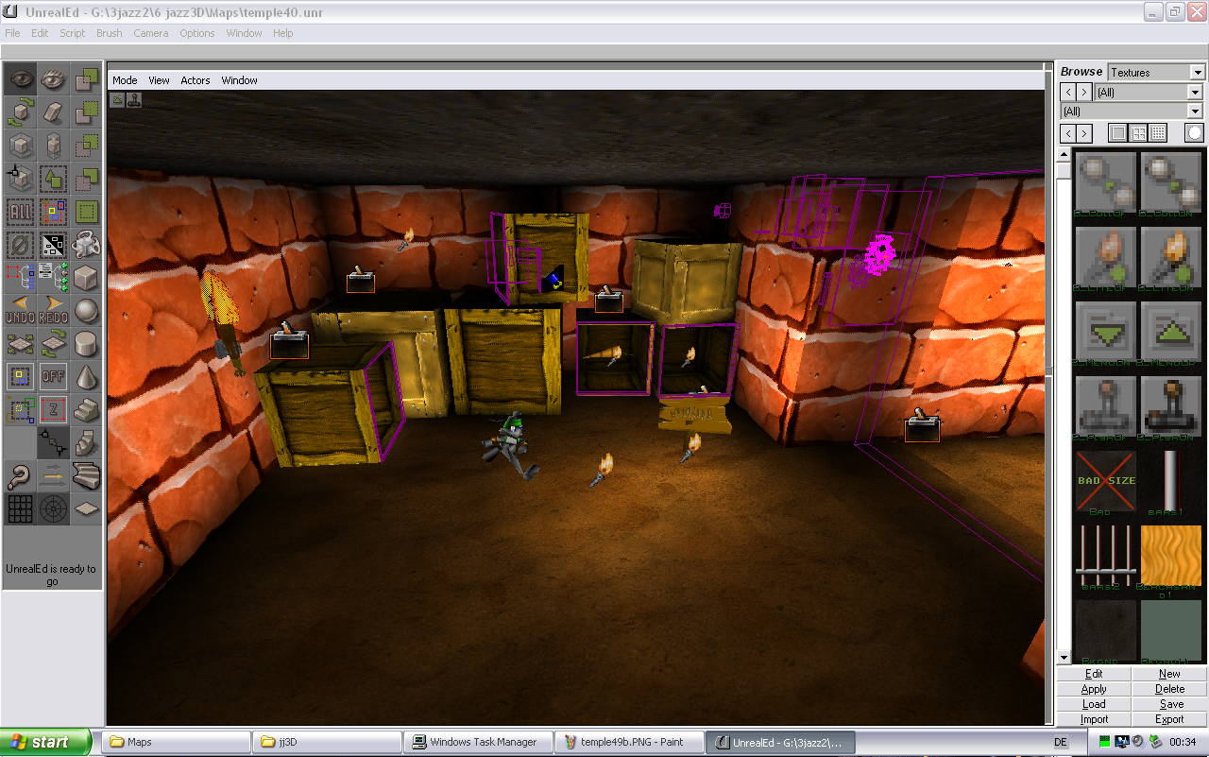The width and height of the screenshot is (1209, 757).
Task: Click the texture Delete button
Action: pyautogui.click(x=1169, y=689)
